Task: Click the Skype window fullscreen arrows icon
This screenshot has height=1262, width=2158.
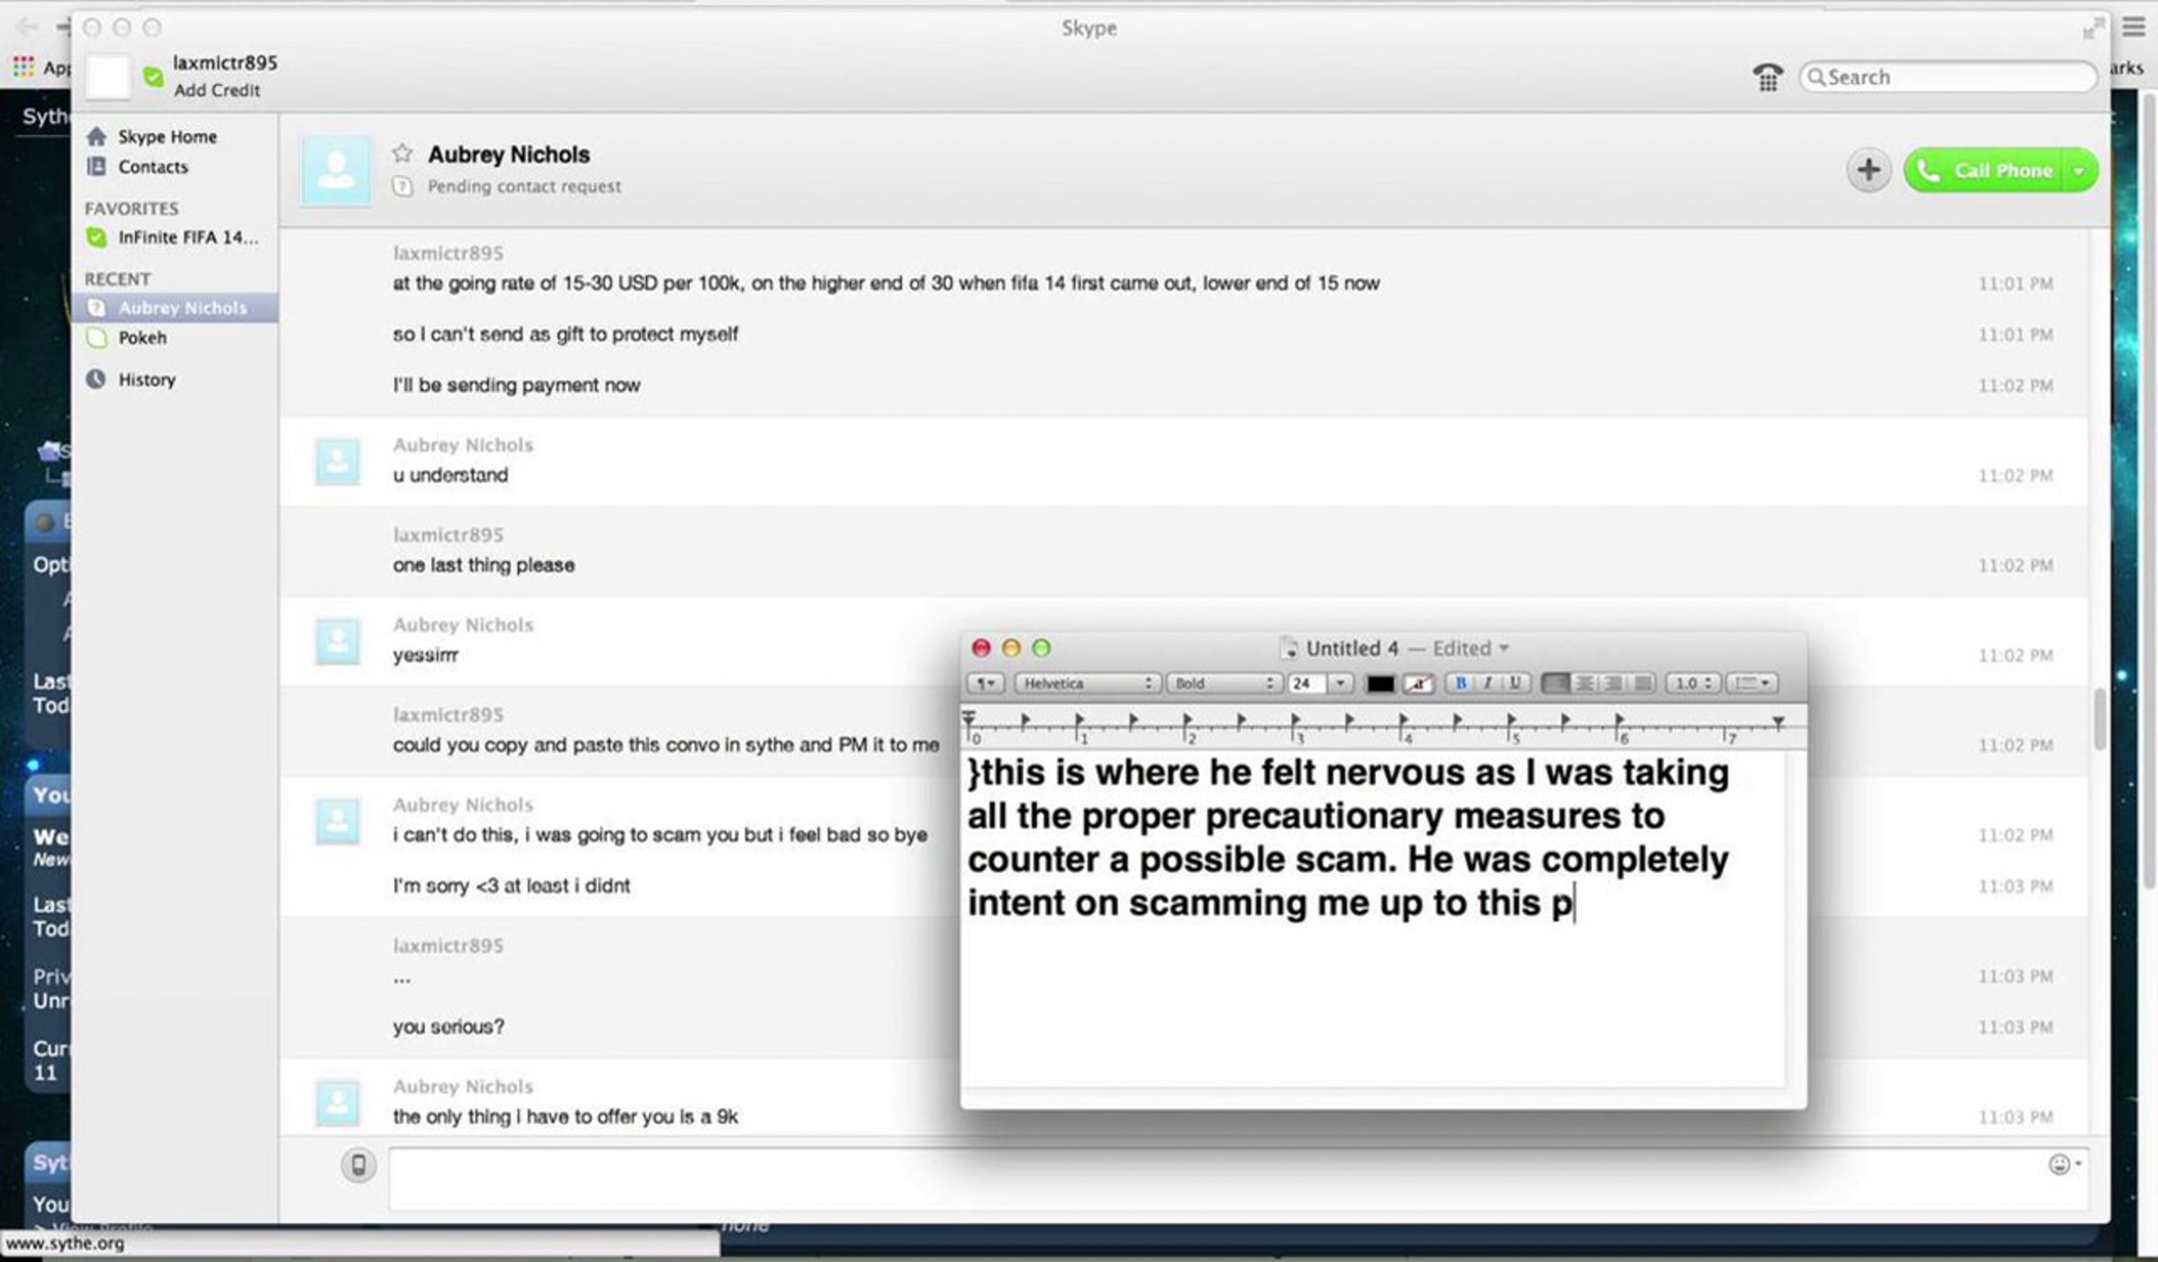Action: coord(2091,29)
